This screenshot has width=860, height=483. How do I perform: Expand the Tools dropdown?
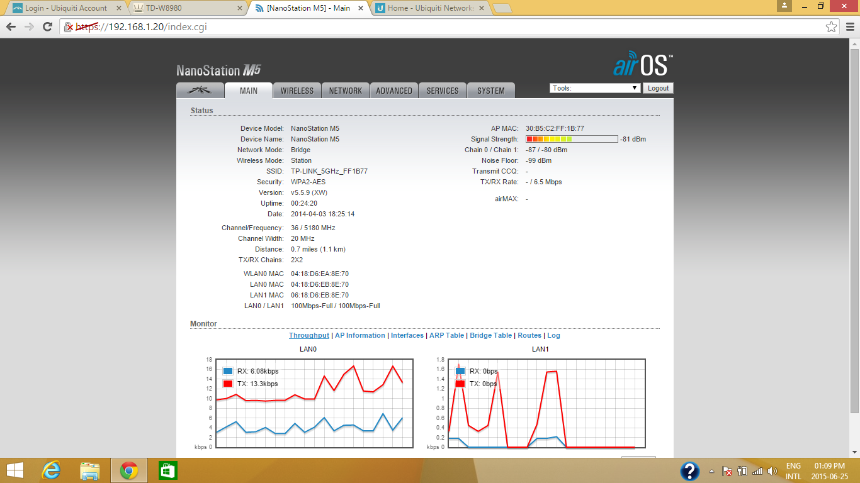click(x=595, y=88)
